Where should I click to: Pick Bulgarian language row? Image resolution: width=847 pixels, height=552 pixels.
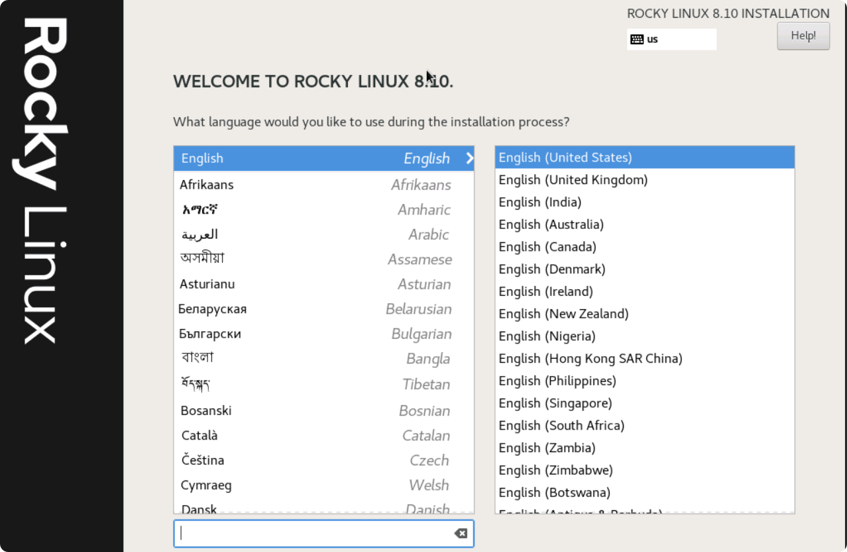[324, 334]
